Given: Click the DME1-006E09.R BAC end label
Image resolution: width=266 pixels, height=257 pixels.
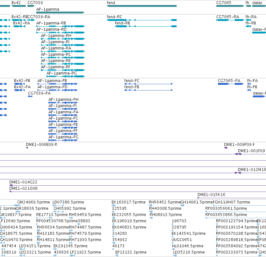Looking at the screenshot, I should (42, 145).
